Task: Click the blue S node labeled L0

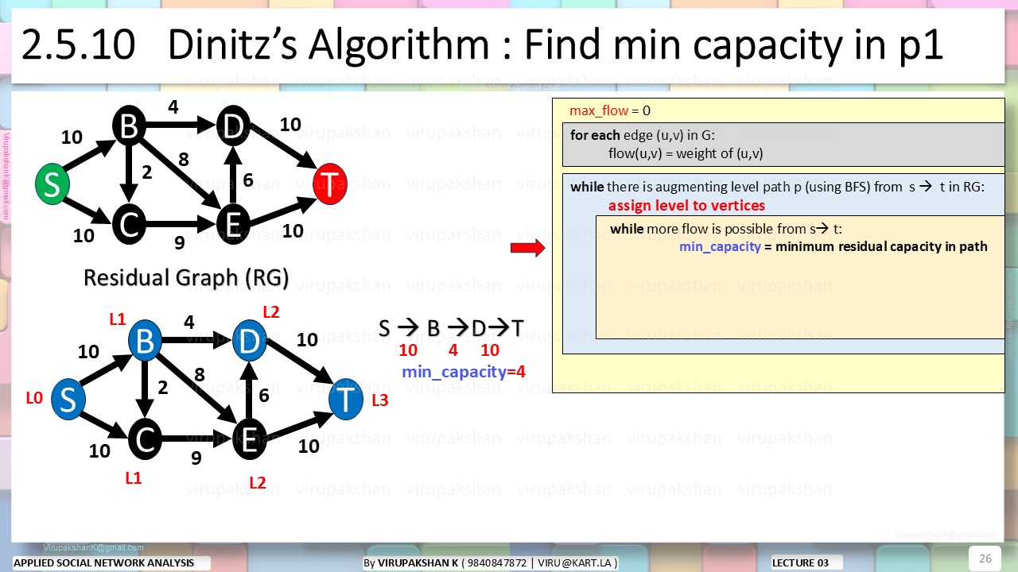Action: [x=68, y=400]
